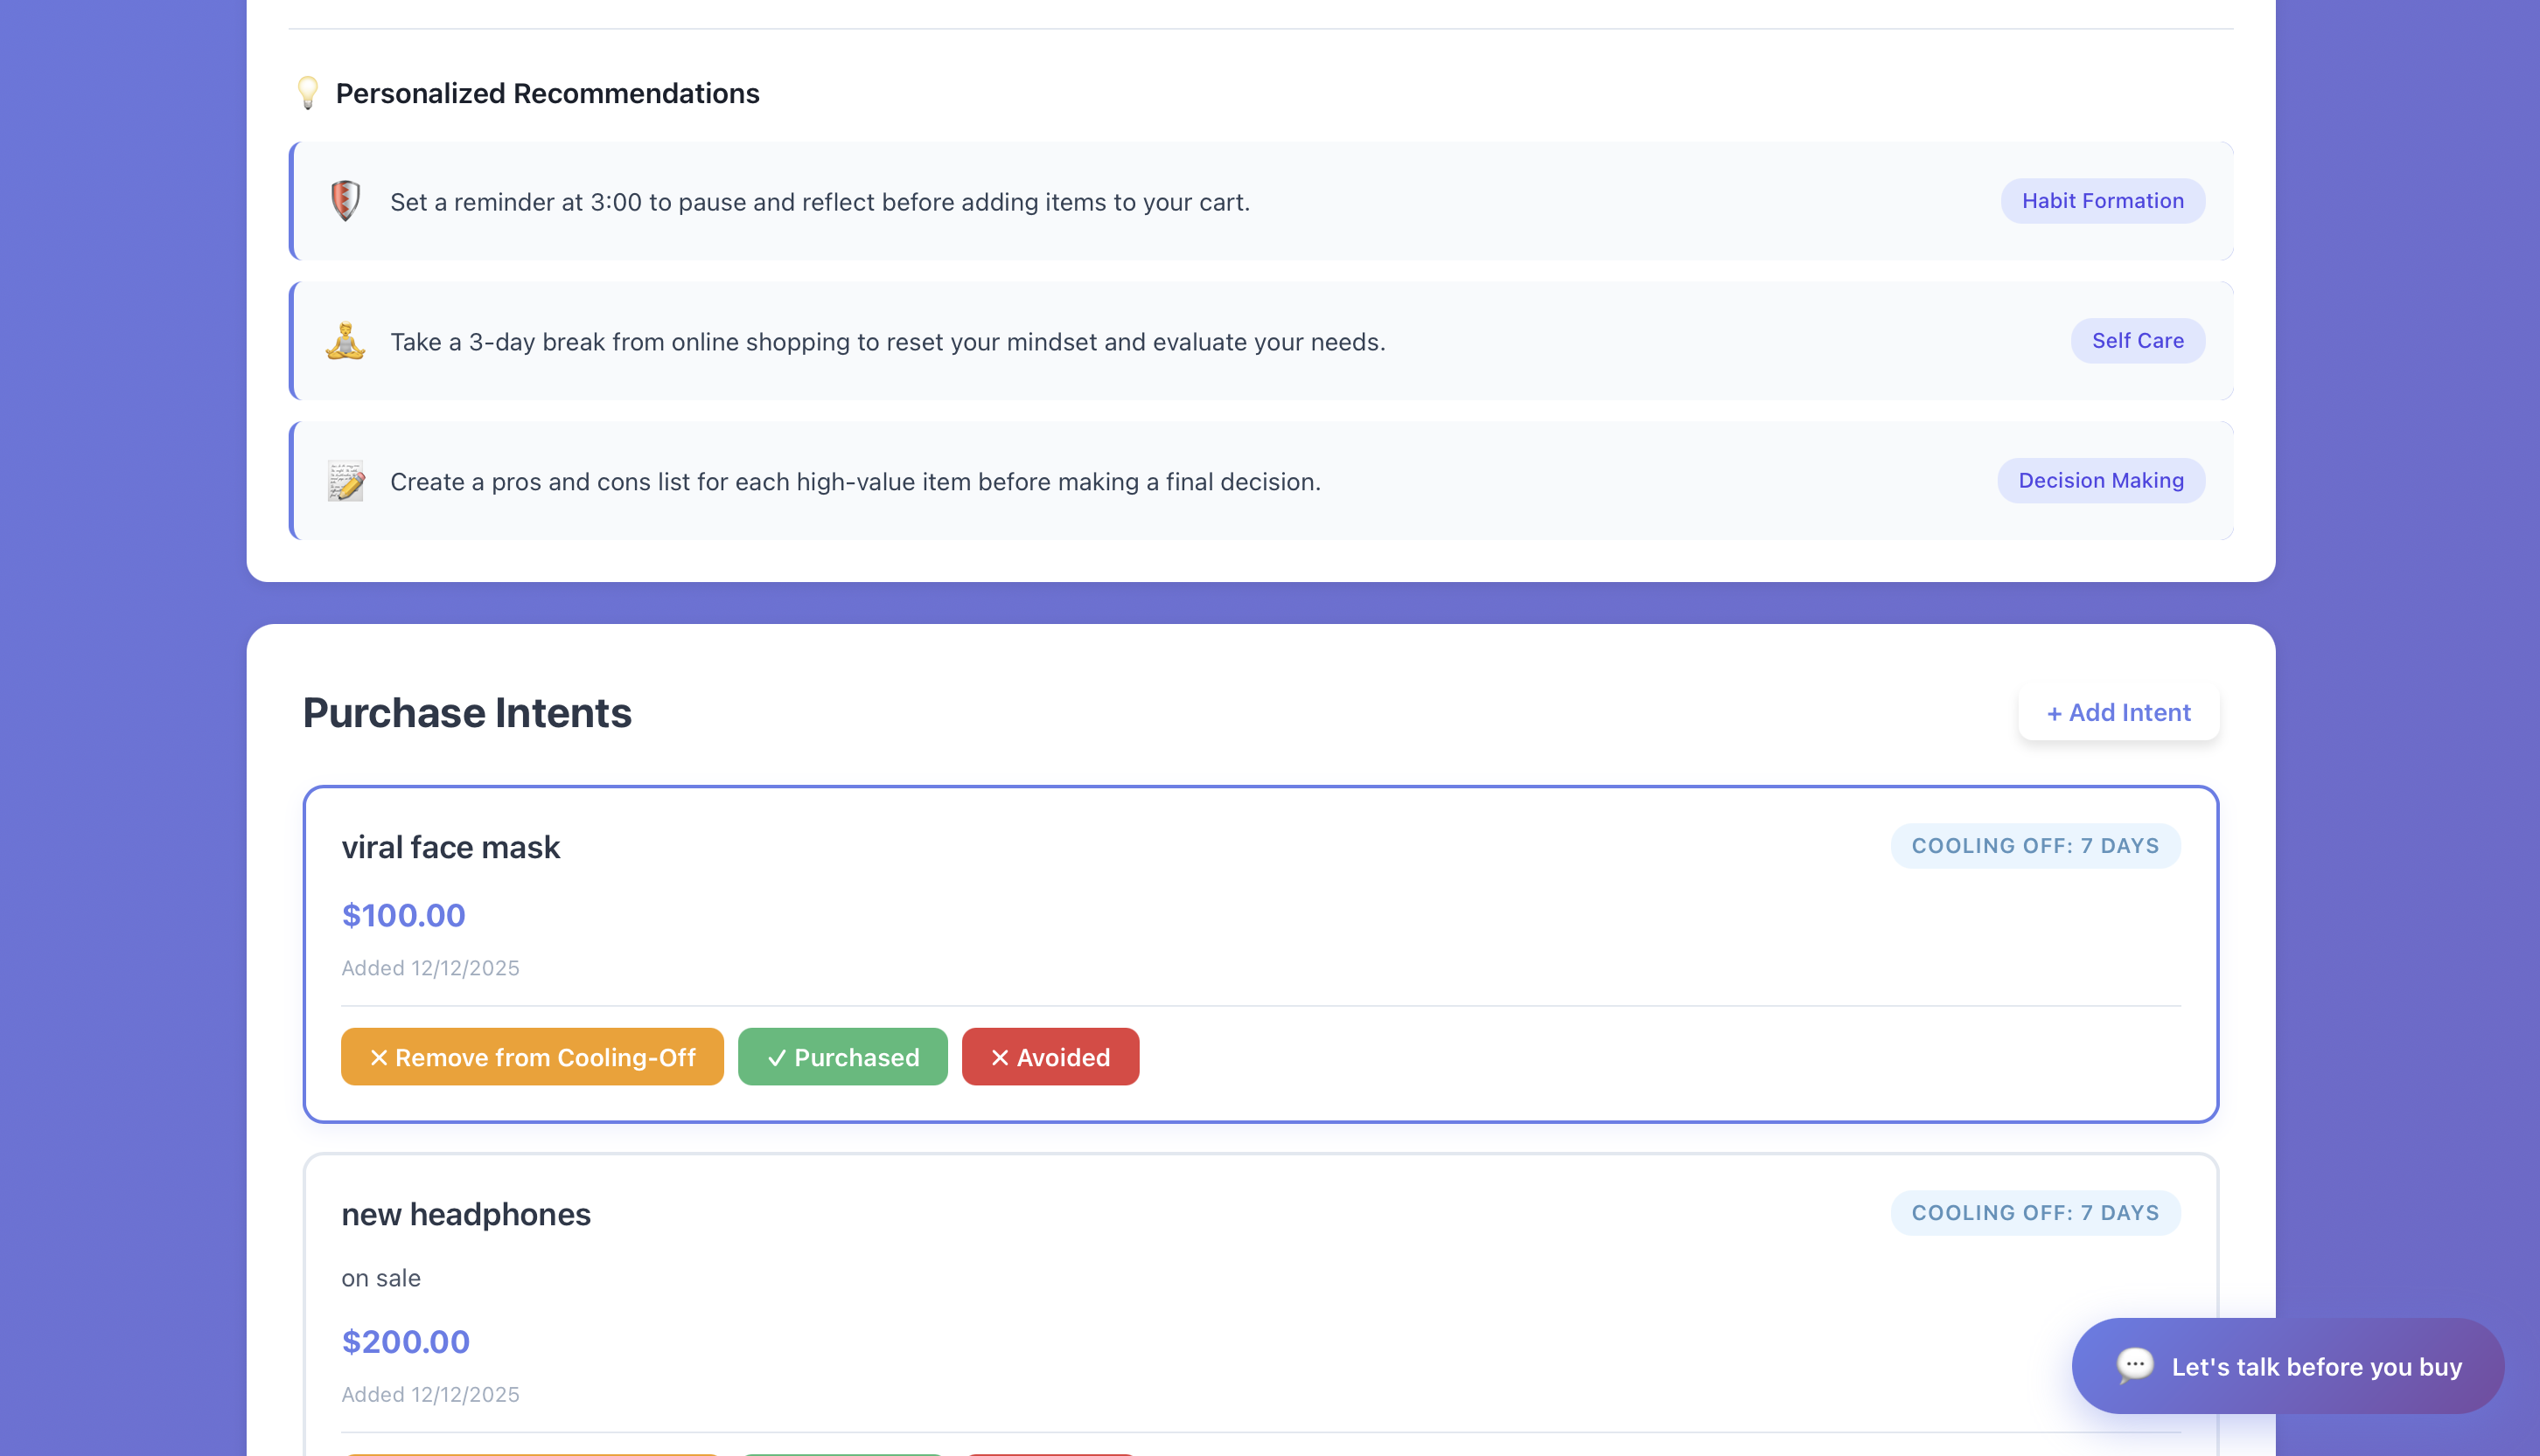Click the pros and cons recommendation text
The width and height of the screenshot is (2540, 1456).
pyautogui.click(x=855, y=482)
